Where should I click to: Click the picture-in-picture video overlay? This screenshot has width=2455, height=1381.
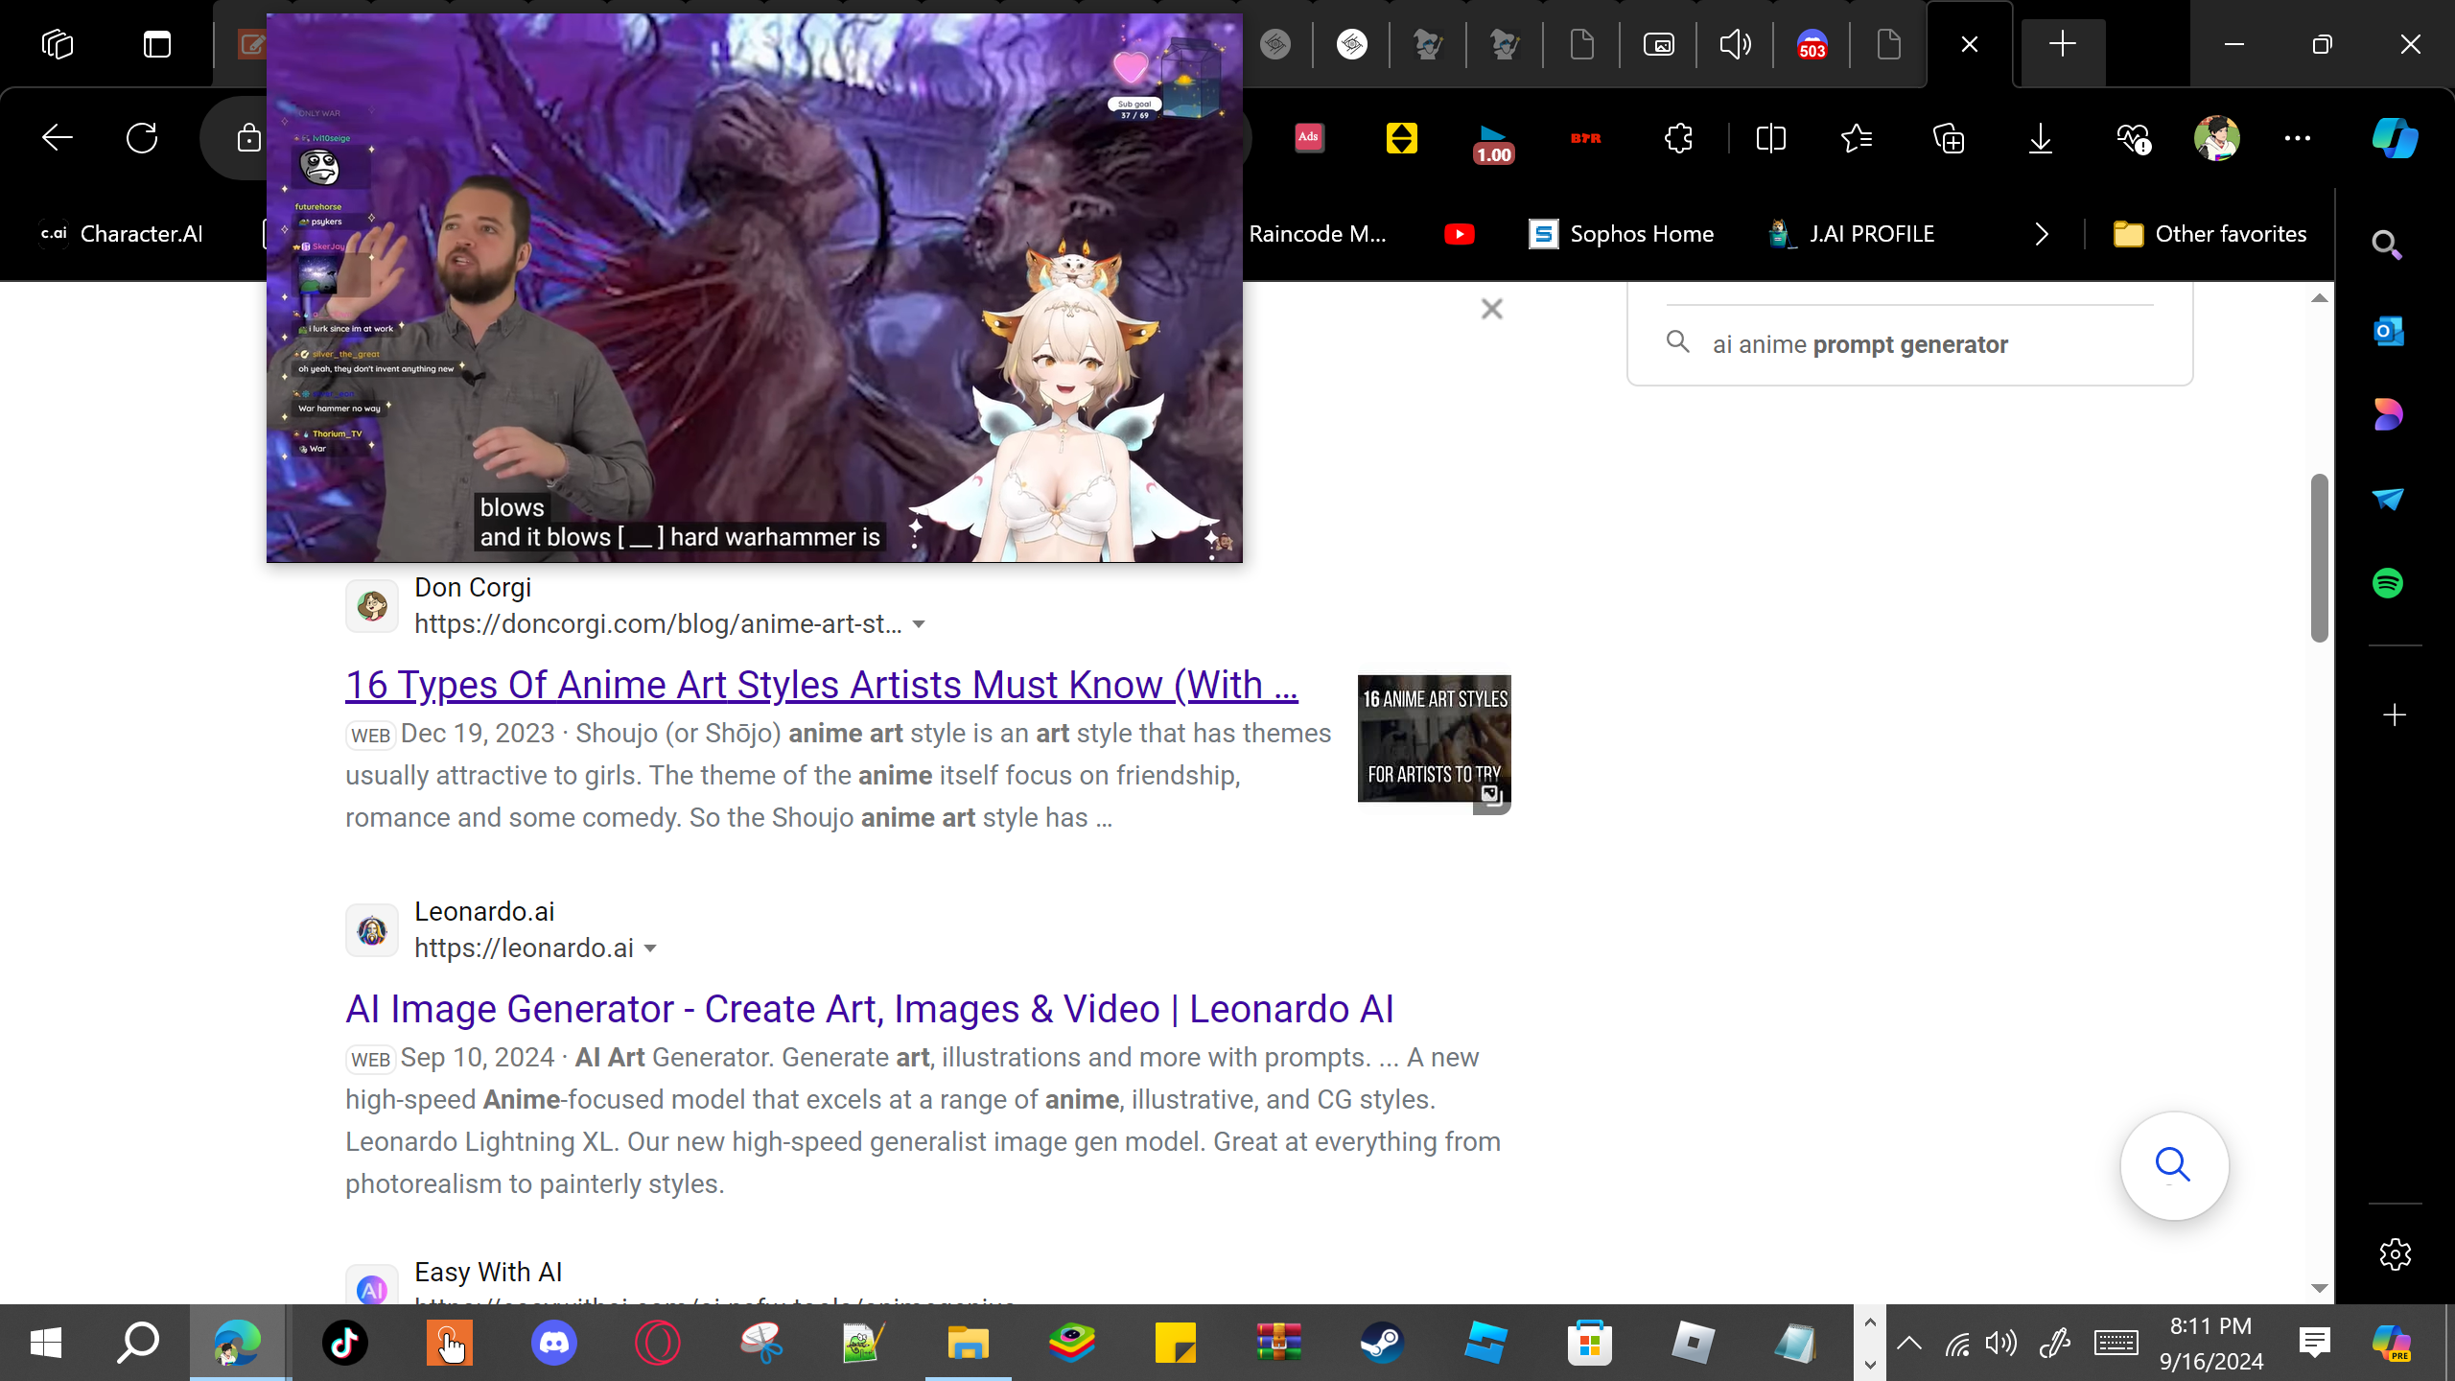[x=755, y=288]
